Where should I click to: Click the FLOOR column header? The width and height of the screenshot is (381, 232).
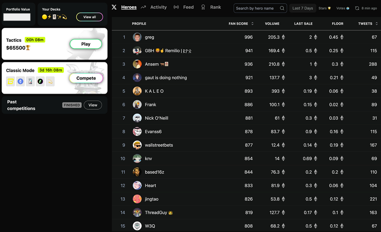tap(338, 24)
